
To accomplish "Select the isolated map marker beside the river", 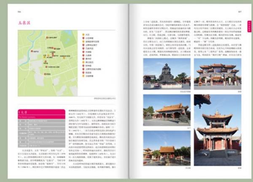I will tap(32, 51).
